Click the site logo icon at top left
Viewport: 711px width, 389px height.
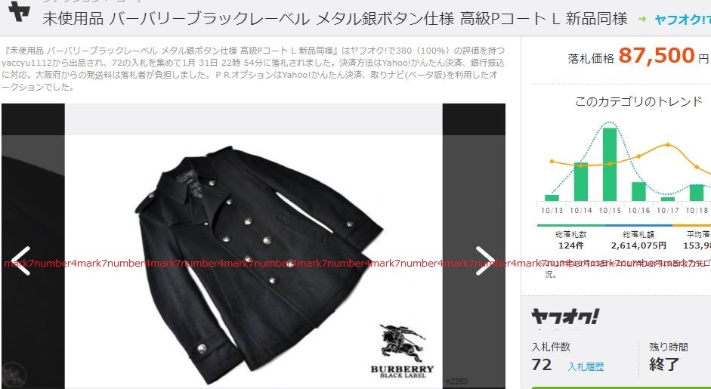click(x=19, y=12)
